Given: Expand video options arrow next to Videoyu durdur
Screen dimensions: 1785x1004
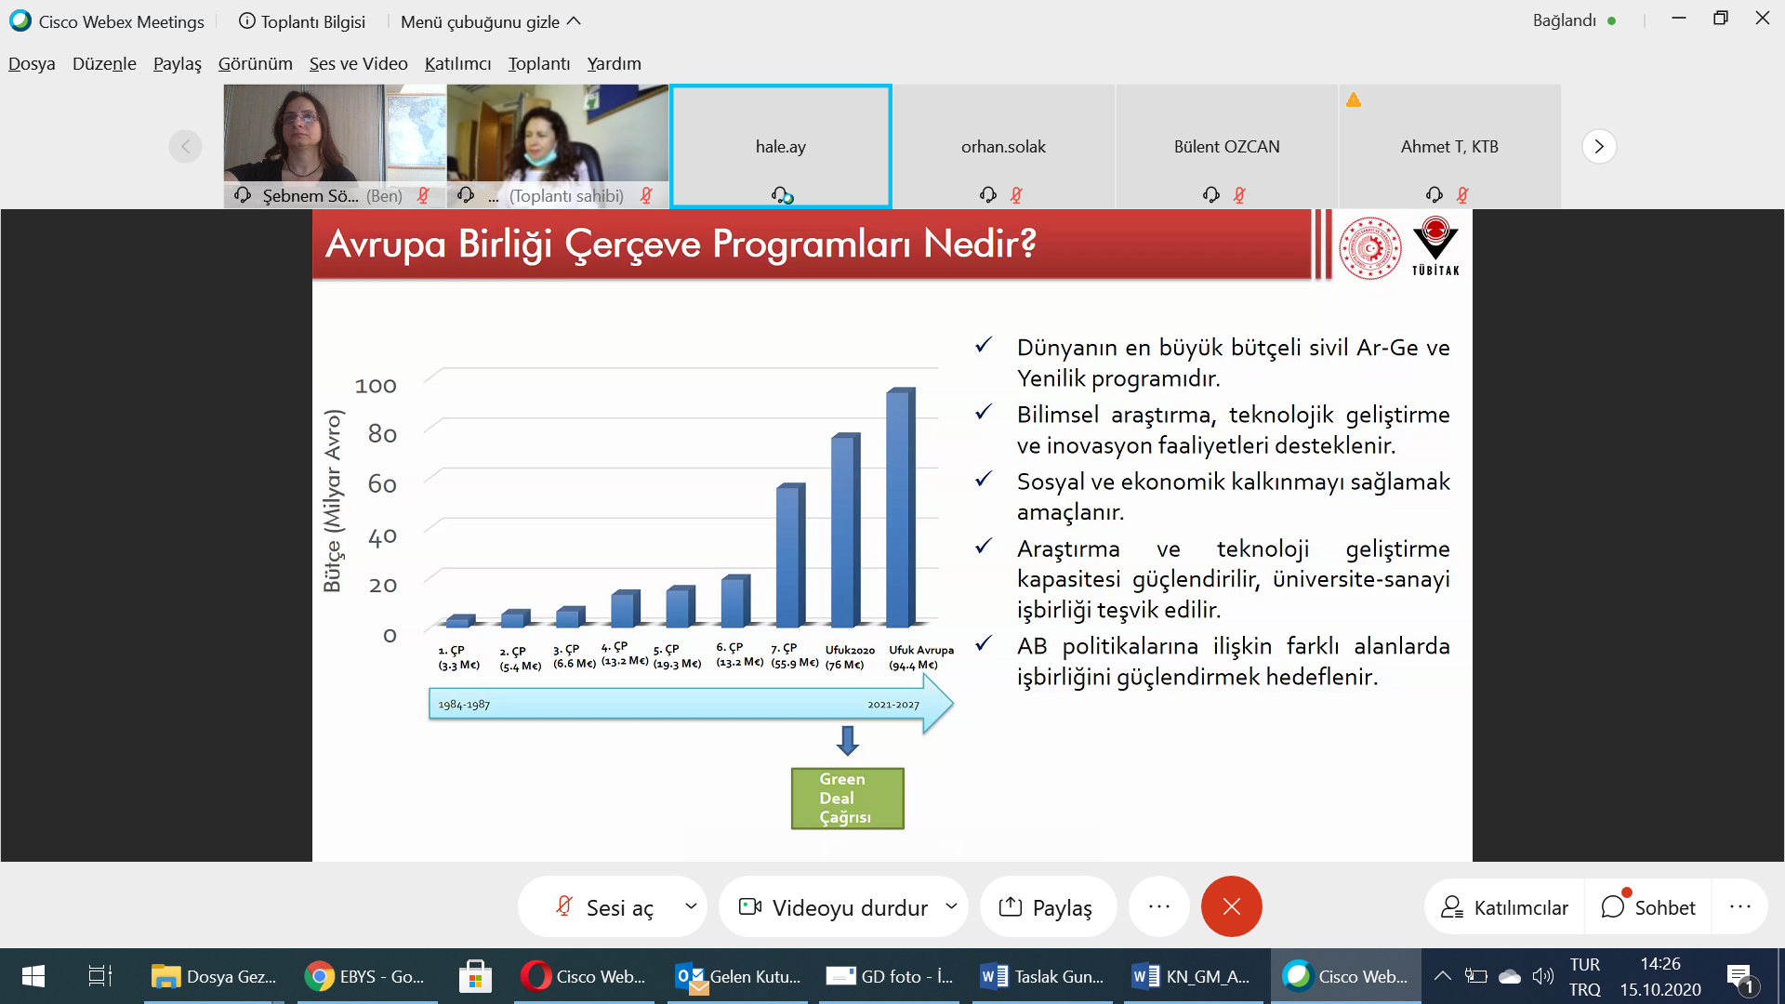Looking at the screenshot, I should click(x=951, y=906).
